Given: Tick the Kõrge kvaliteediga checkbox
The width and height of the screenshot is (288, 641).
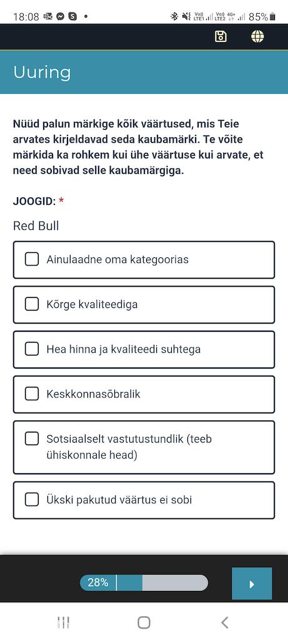Looking at the screenshot, I should pyautogui.click(x=144, y=305).
